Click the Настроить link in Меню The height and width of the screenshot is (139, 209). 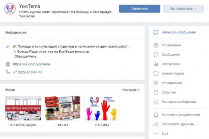pos(131,90)
